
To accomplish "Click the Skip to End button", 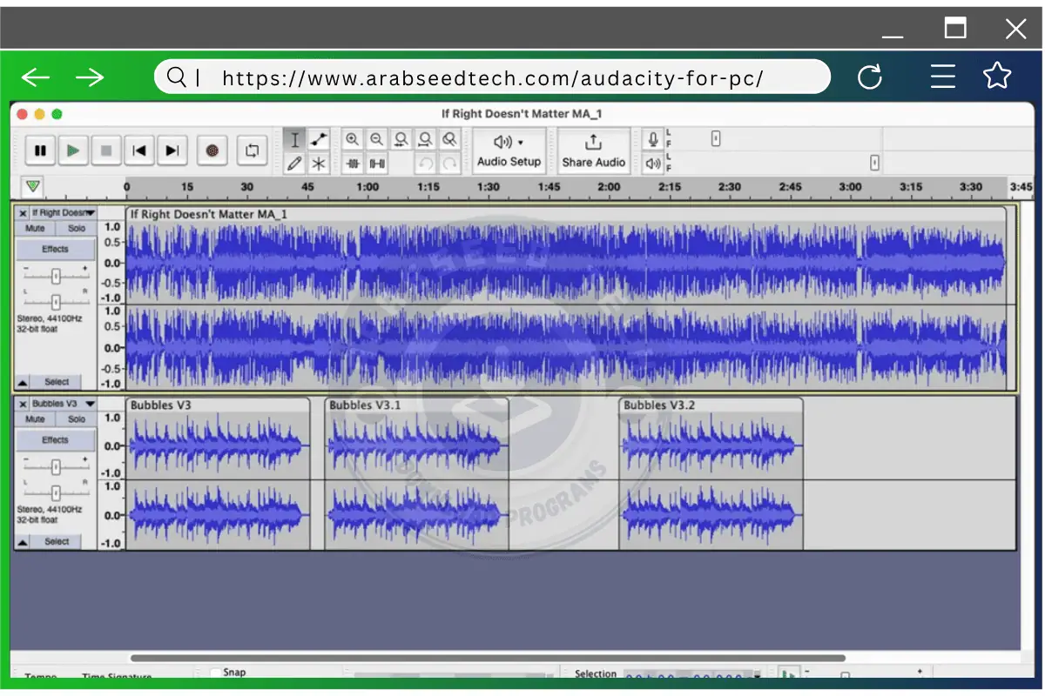I will [172, 151].
